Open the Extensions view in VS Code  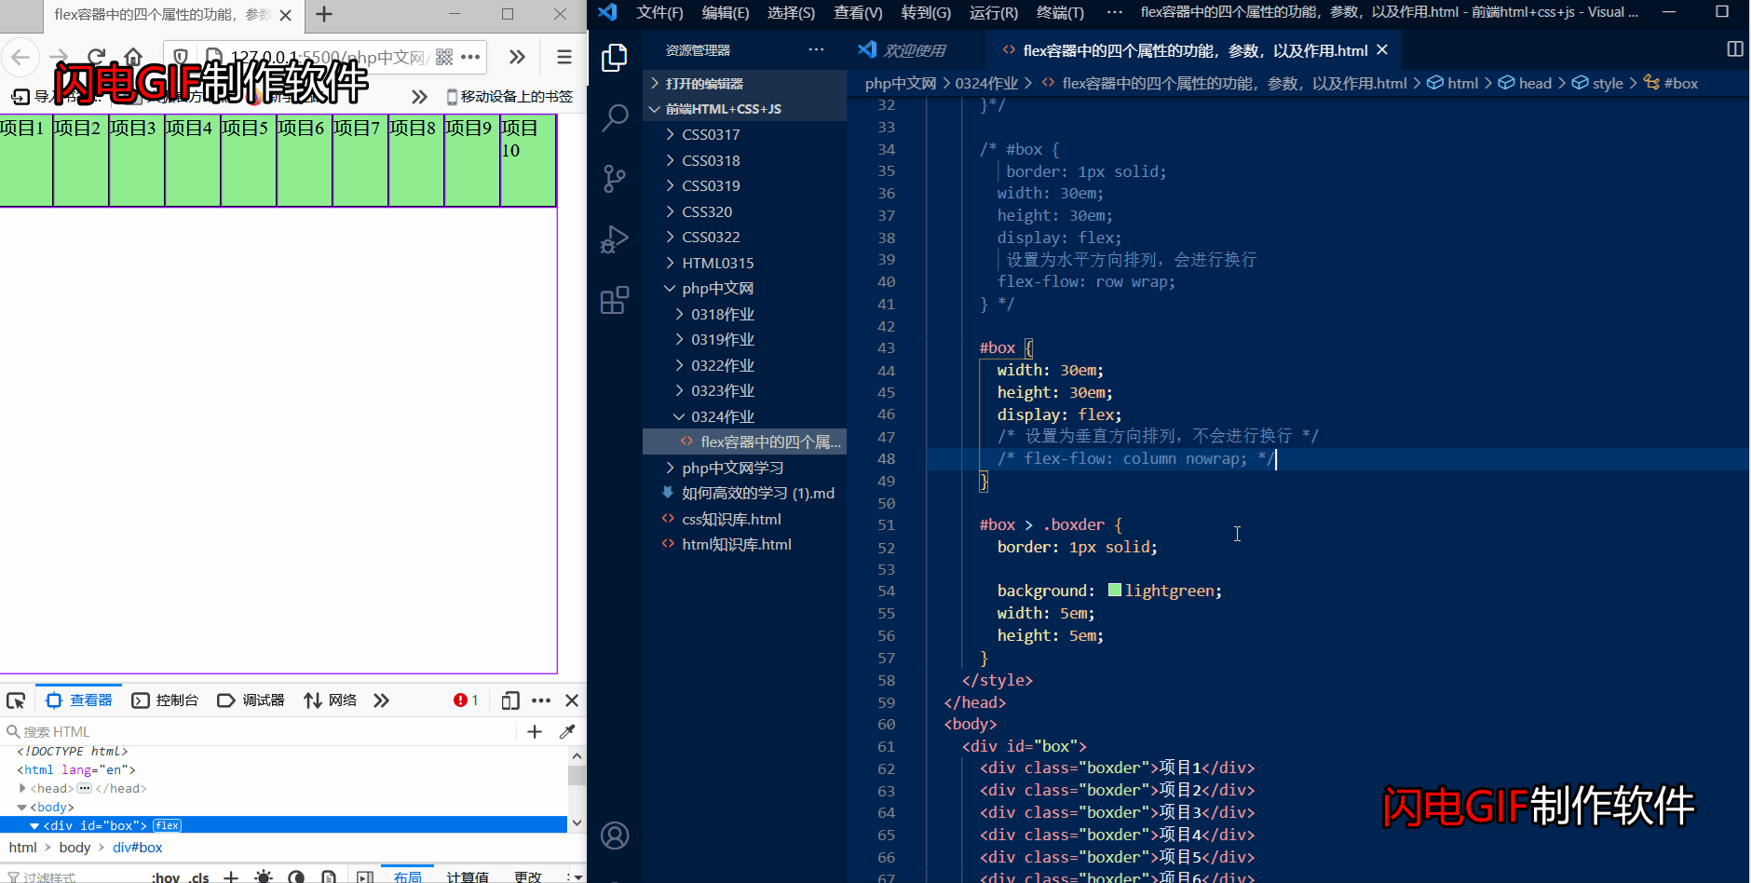pos(614,299)
